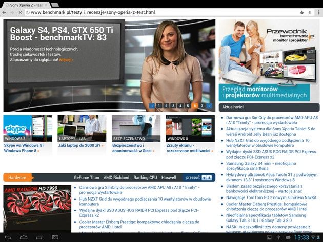Go to next slide with right arrow
Screen dimensions: 323x242
[209, 106]
